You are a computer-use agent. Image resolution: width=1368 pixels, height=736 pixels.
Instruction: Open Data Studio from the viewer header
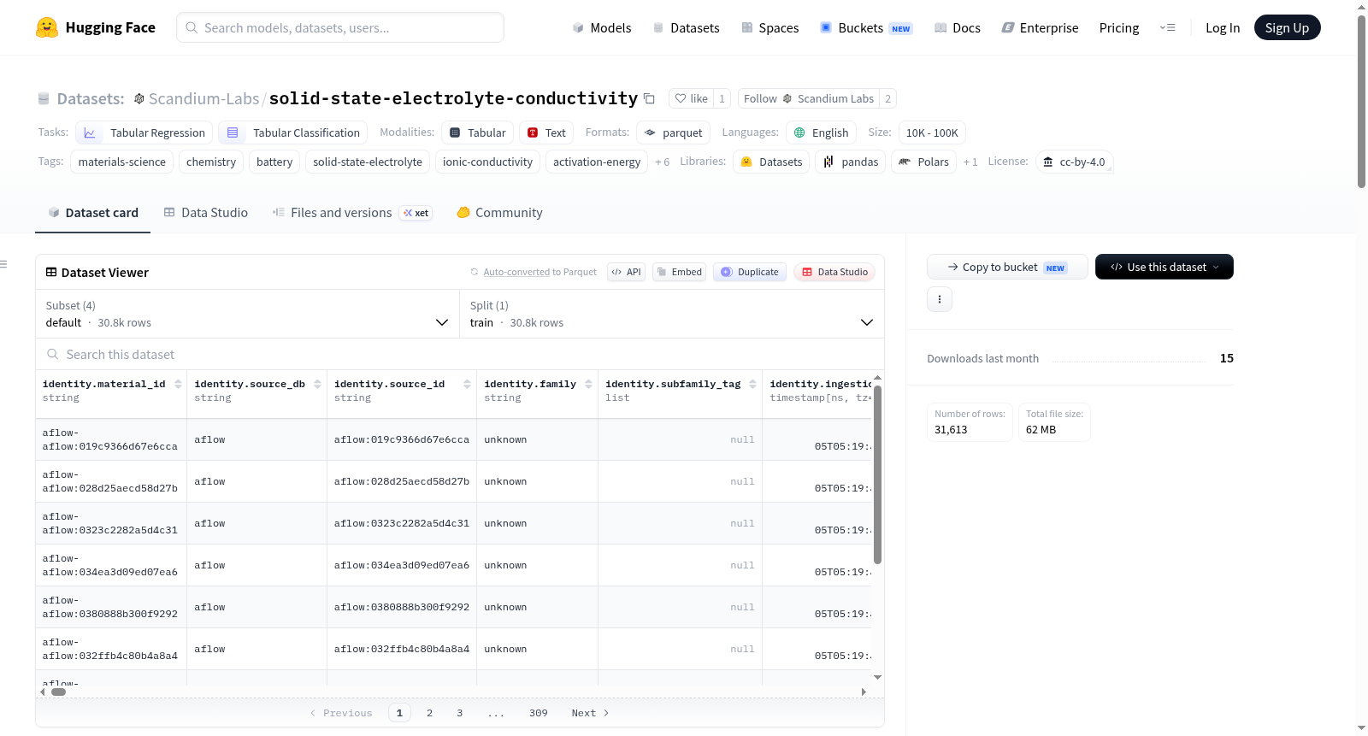[834, 272]
